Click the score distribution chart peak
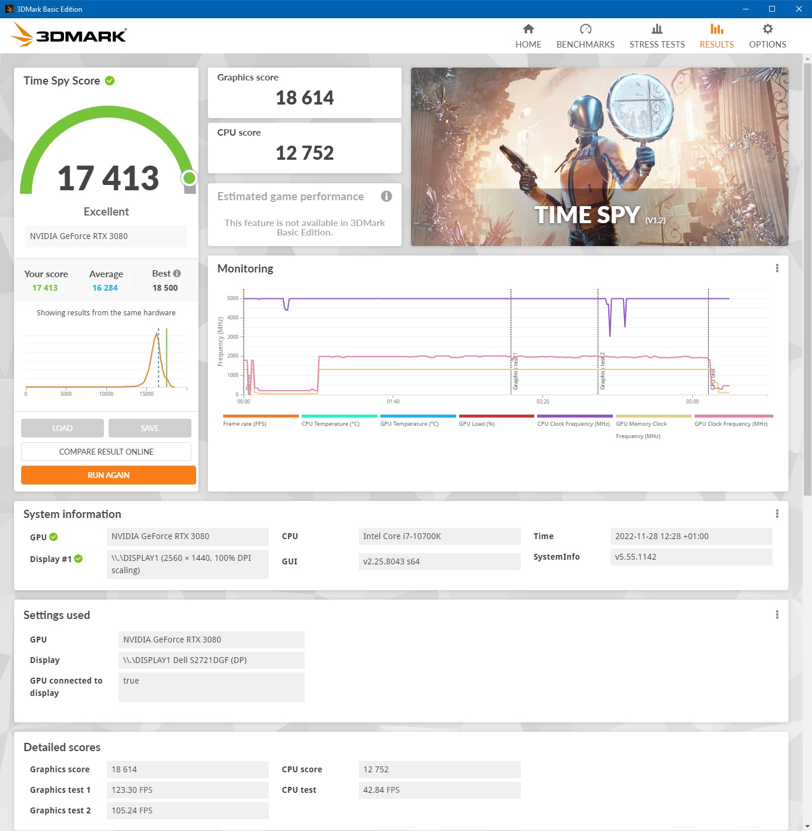This screenshot has width=812, height=831. [157, 335]
